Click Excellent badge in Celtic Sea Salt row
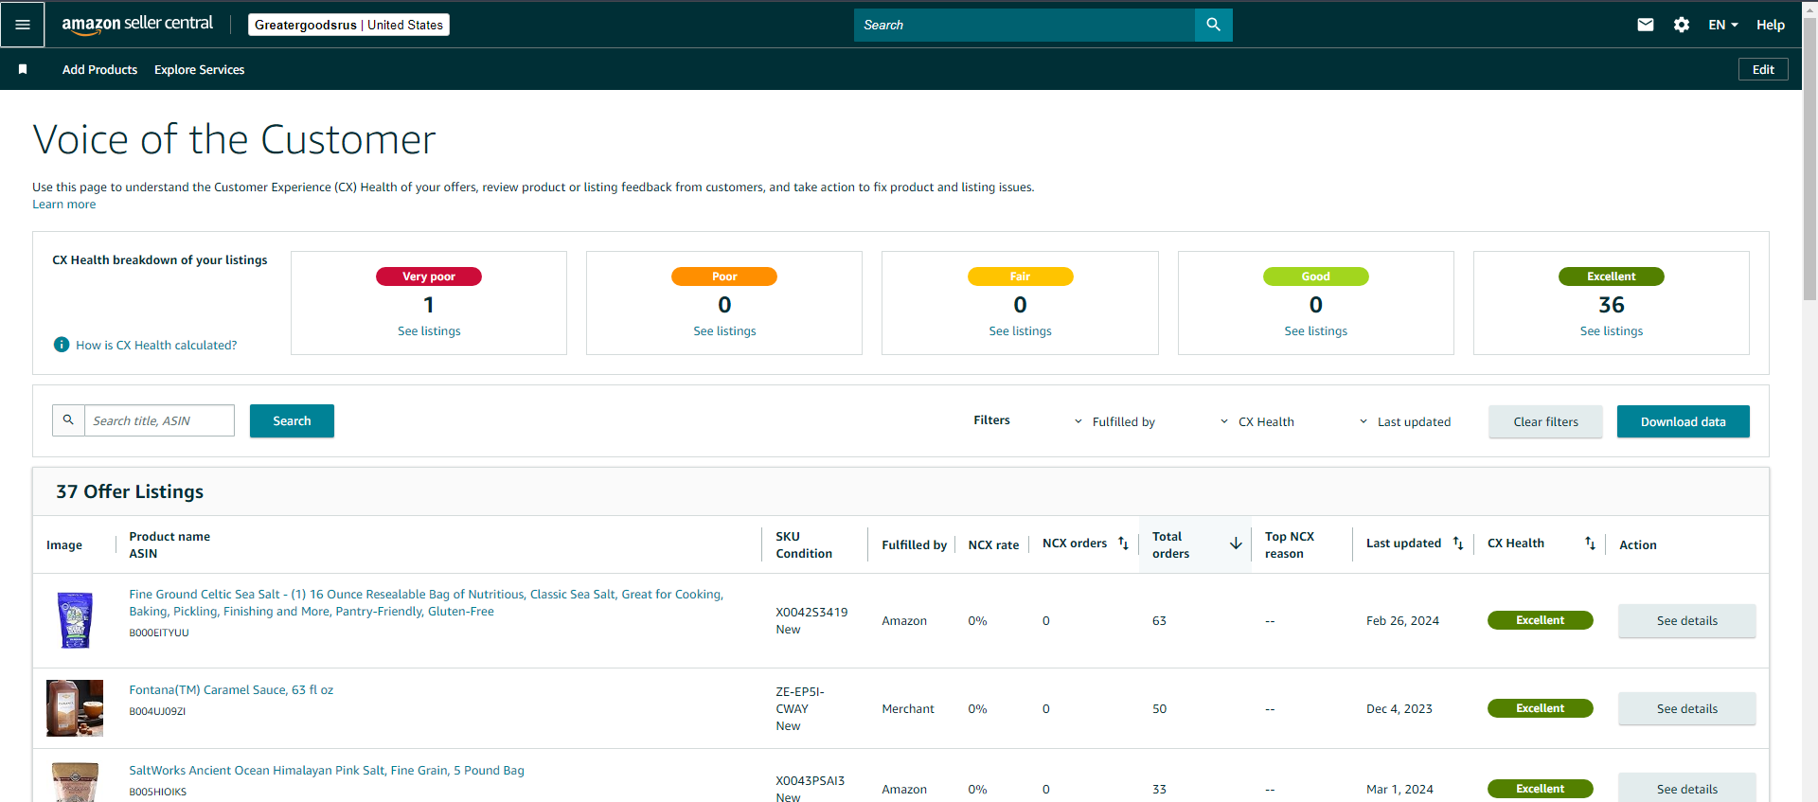This screenshot has width=1818, height=802. (1540, 620)
